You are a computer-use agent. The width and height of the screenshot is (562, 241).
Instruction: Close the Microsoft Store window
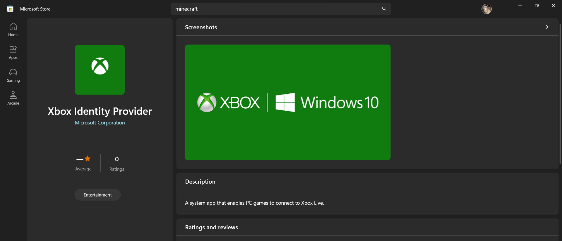[553, 6]
